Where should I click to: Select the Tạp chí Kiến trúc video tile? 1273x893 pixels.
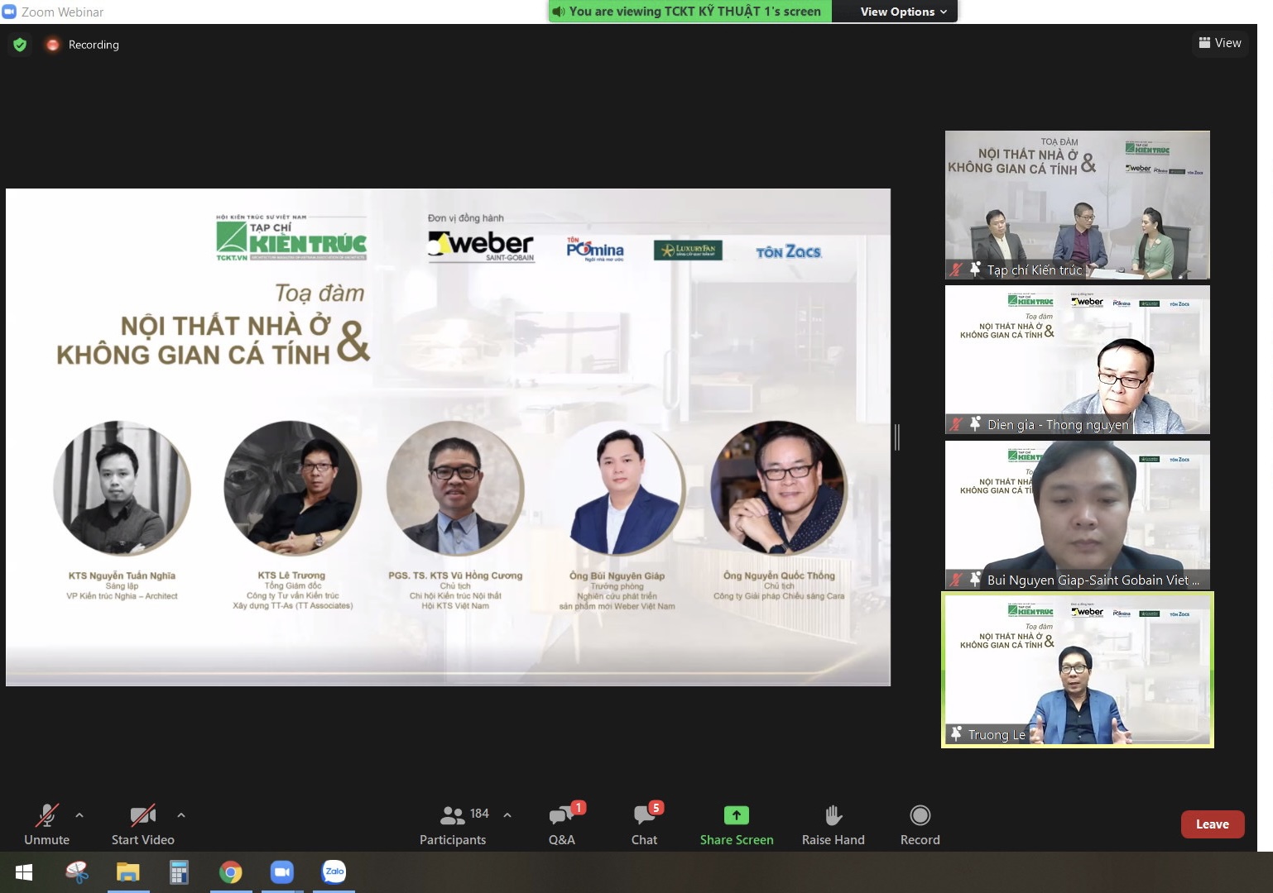coord(1077,205)
